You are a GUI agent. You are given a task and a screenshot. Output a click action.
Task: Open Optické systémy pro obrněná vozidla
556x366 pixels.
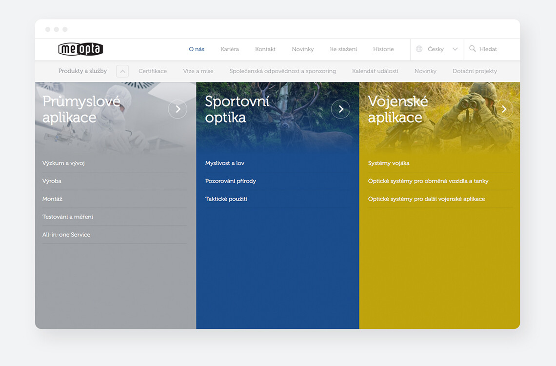click(428, 181)
